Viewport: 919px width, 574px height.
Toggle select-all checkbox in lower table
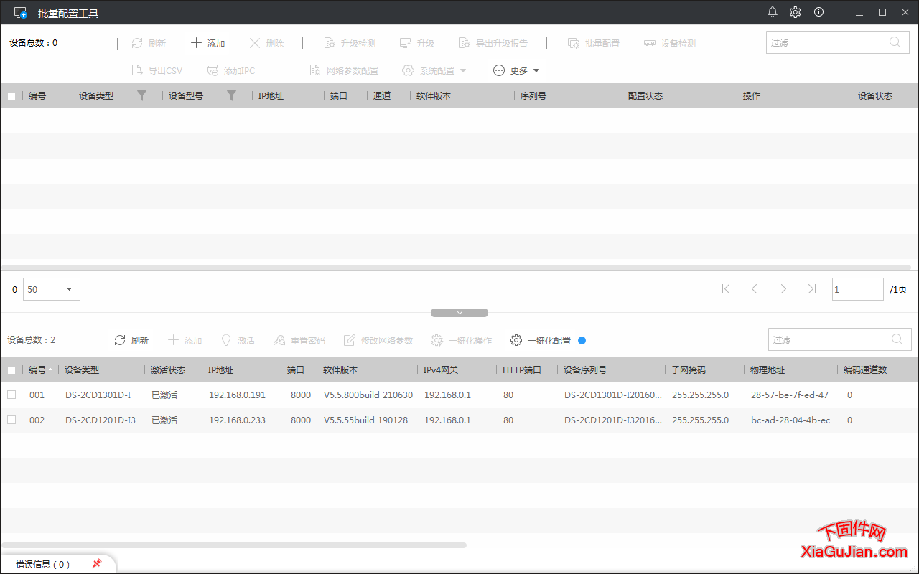click(11, 370)
